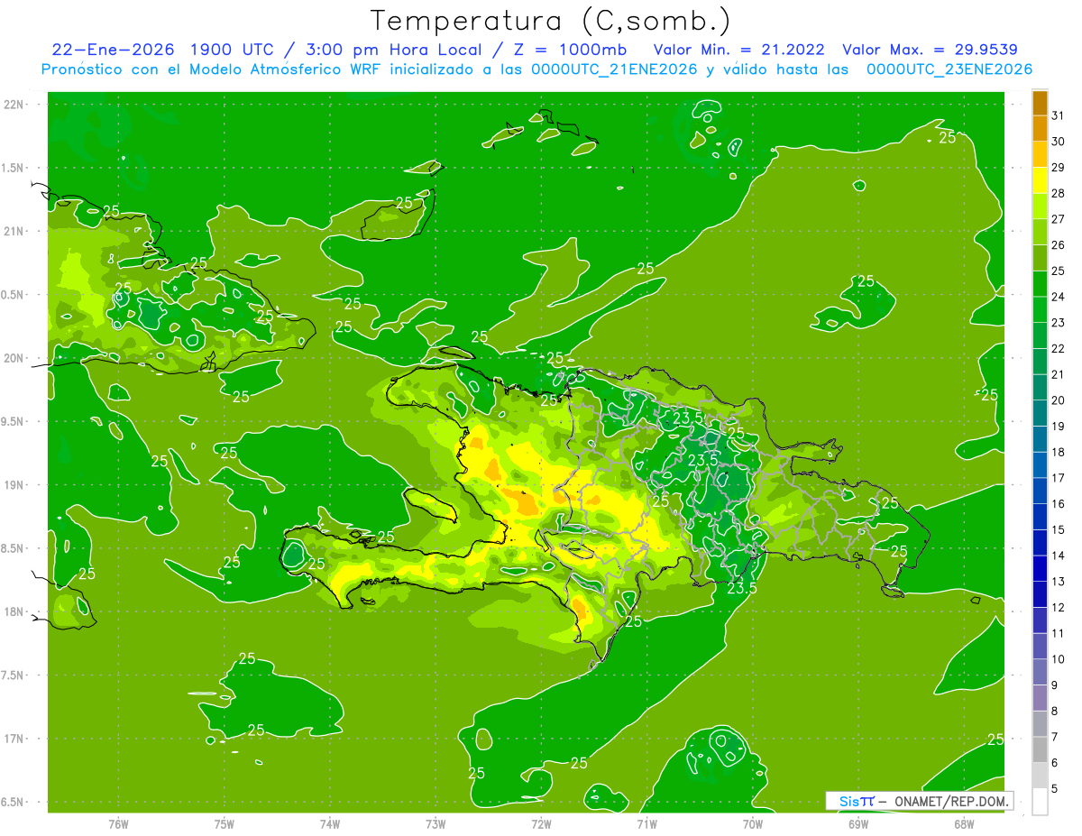Pick the green swatch between 24 and 25
This screenshot has height=836, width=1082.
coord(1040,284)
